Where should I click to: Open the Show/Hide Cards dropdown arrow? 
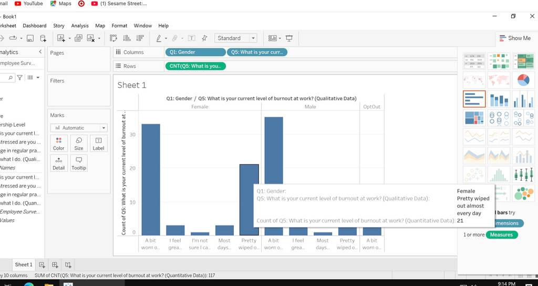(x=280, y=38)
